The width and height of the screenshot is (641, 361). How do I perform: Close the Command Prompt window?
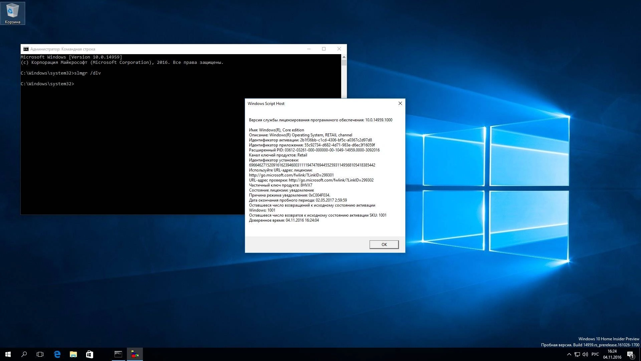coord(339,49)
